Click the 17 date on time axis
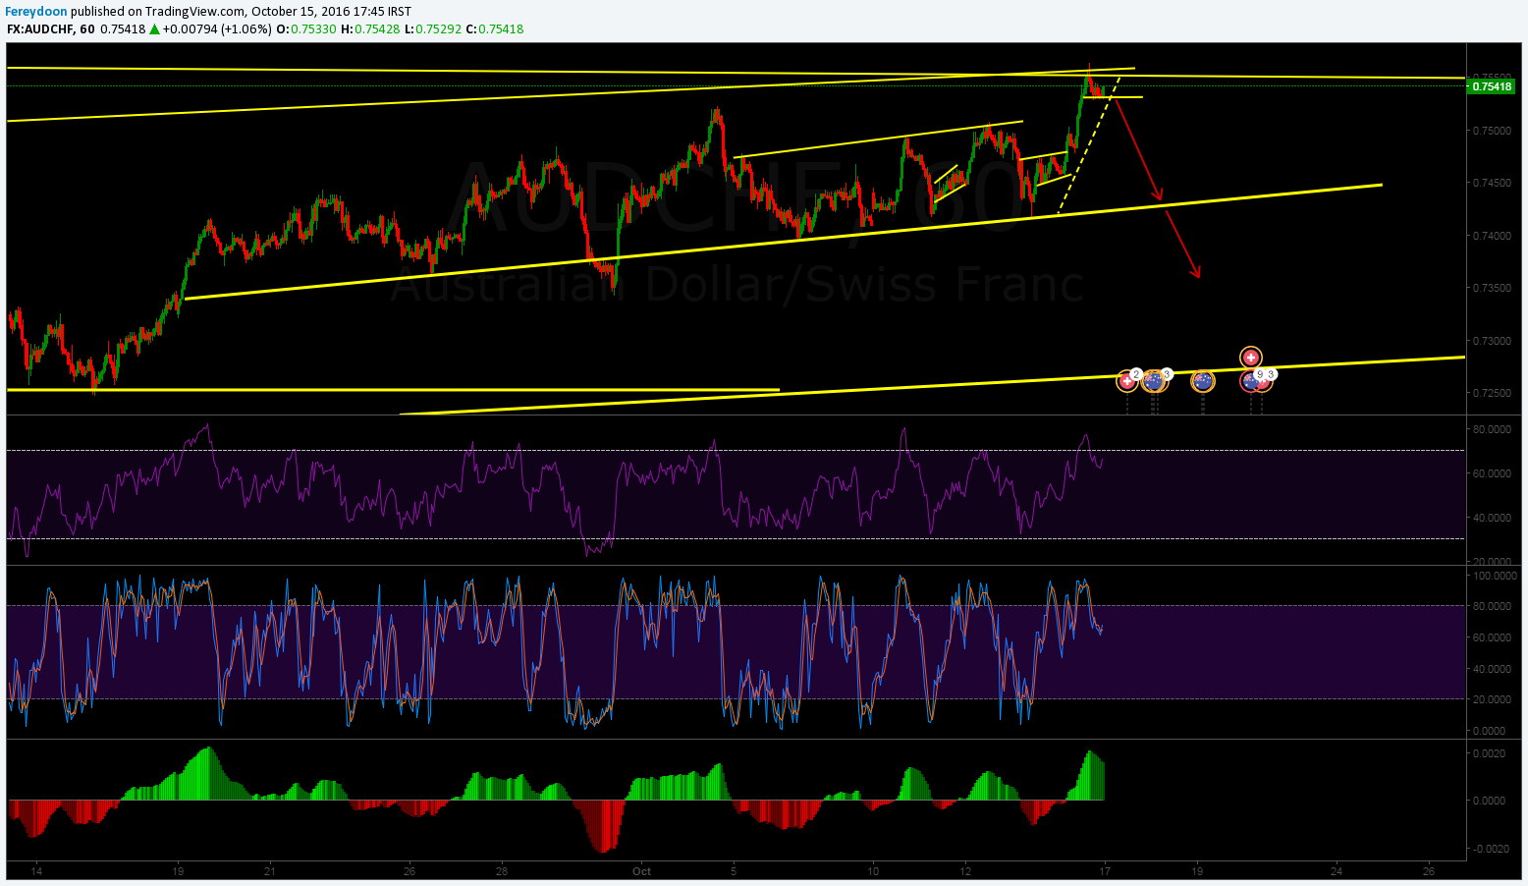Image resolution: width=1528 pixels, height=886 pixels. pyautogui.click(x=1105, y=871)
